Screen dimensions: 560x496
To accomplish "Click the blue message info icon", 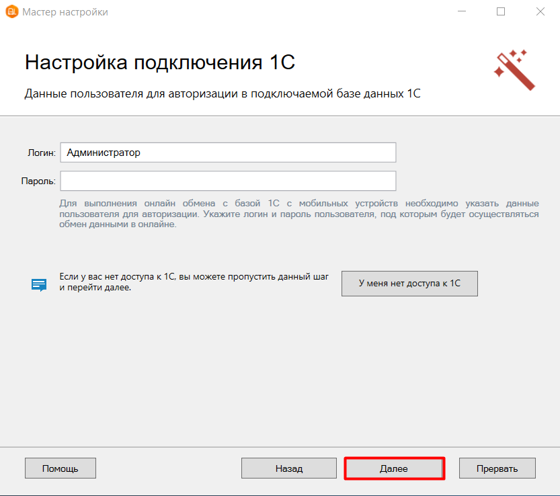I will 39,284.
